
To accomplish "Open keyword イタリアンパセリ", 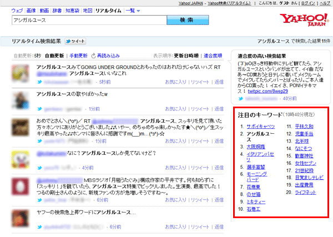I will click(x=260, y=157).
